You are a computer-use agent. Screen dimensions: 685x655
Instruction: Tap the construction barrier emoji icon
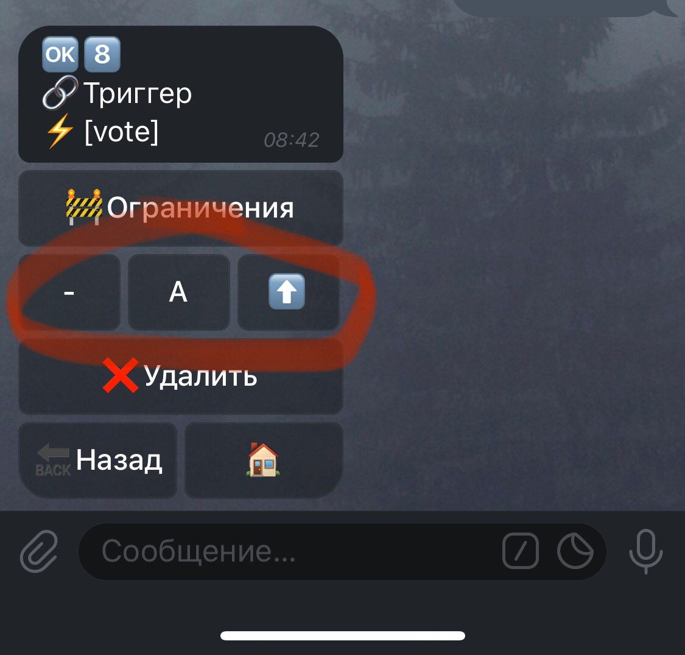[84, 207]
